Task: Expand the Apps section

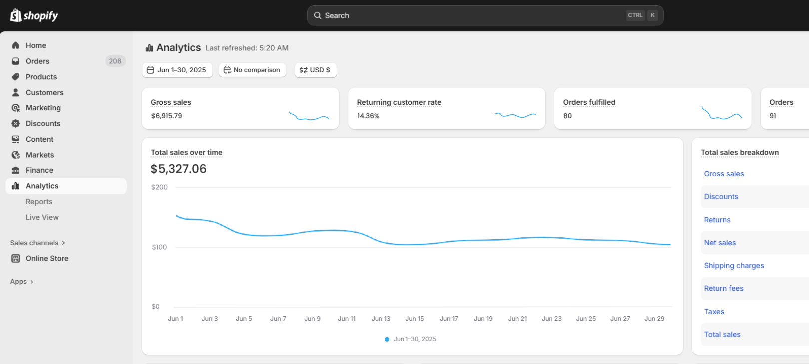Action: click(x=22, y=282)
